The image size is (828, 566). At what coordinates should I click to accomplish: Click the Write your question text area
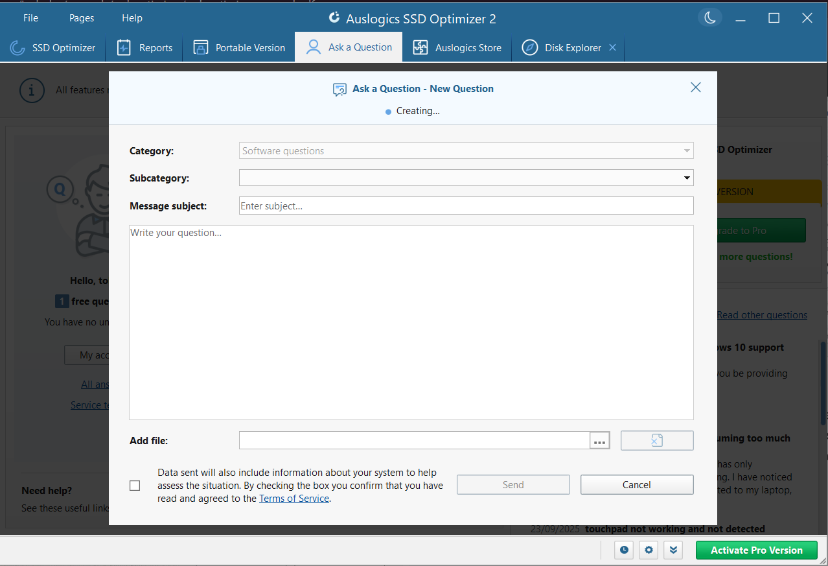click(411, 322)
